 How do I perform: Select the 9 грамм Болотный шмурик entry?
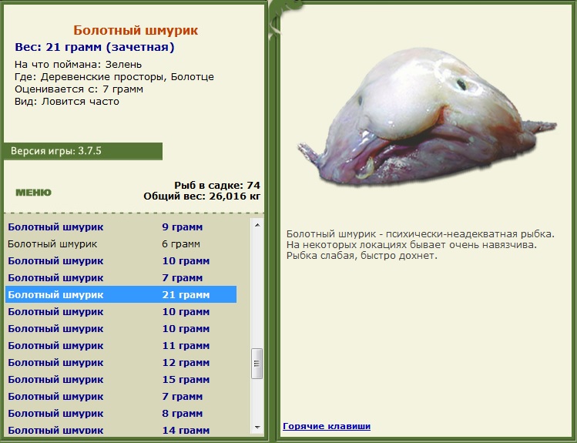121,227
